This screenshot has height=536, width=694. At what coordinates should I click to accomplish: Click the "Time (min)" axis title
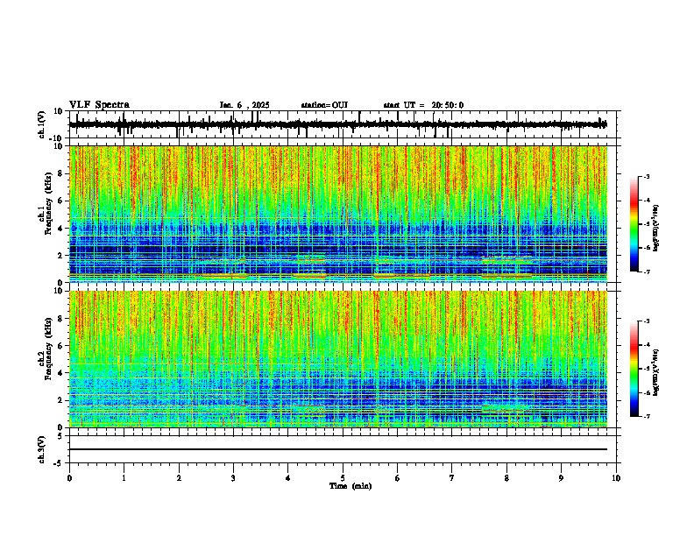351,486
